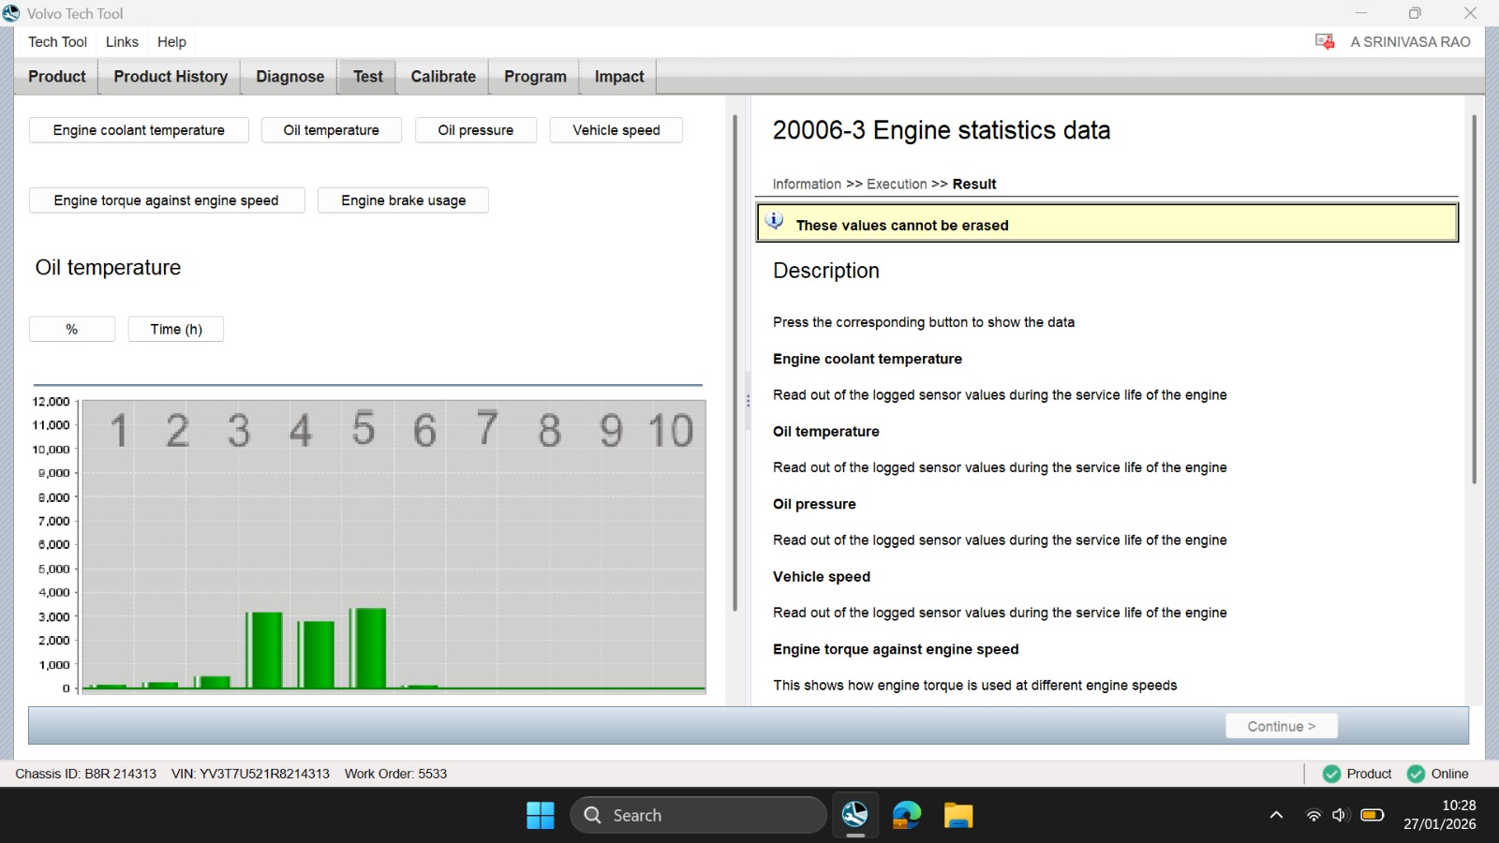Show Engine torque against engine speed
The image size is (1499, 843).
pos(167,200)
